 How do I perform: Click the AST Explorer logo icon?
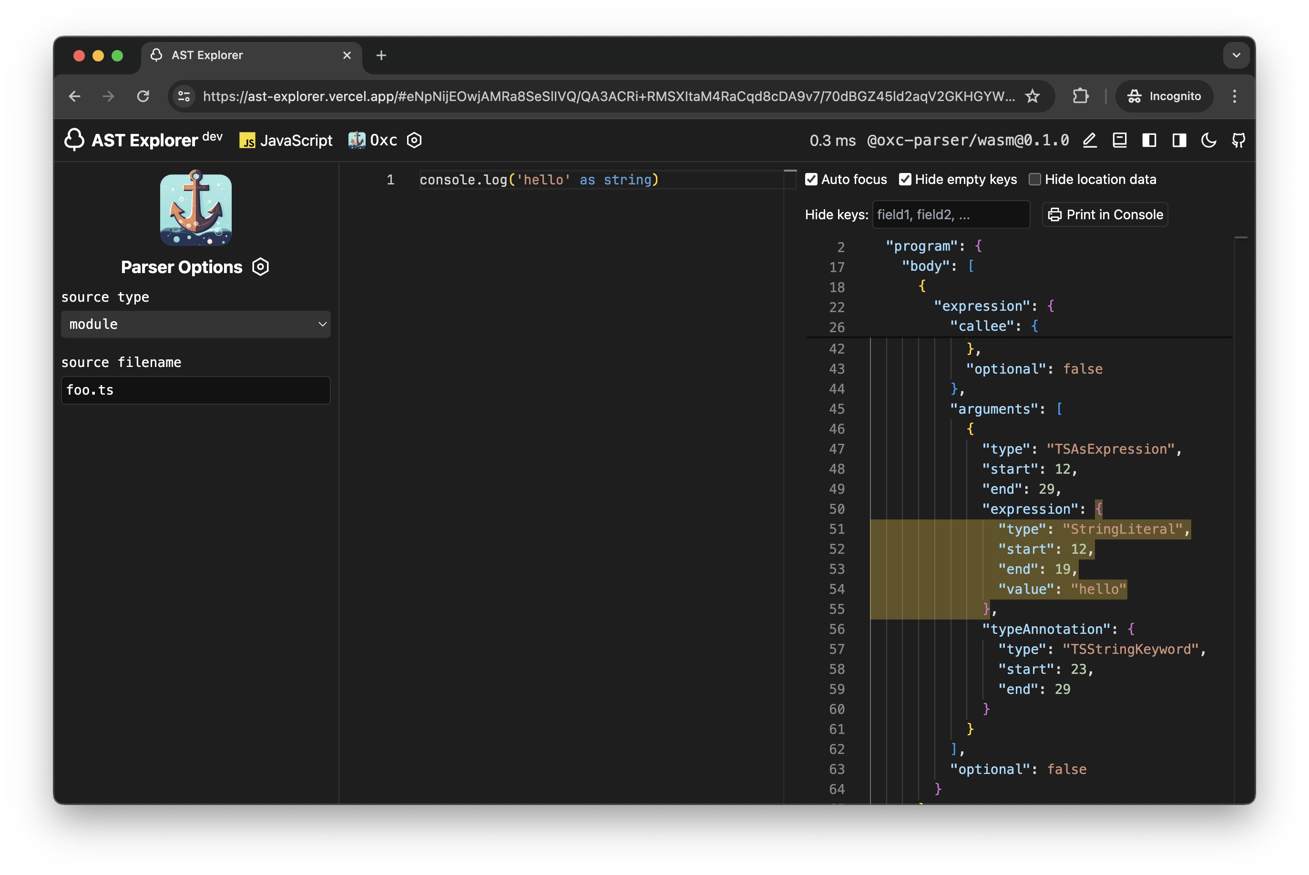coord(74,140)
